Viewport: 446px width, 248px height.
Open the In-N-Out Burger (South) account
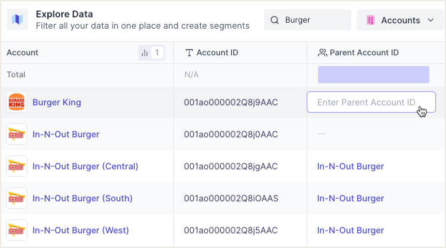[83, 198]
